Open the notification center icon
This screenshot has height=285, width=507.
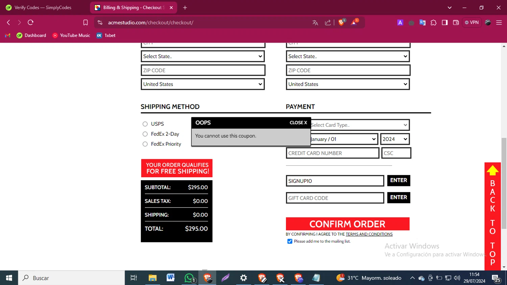click(496, 278)
